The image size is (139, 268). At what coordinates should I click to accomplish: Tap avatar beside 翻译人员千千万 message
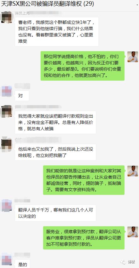pos(7,206)
